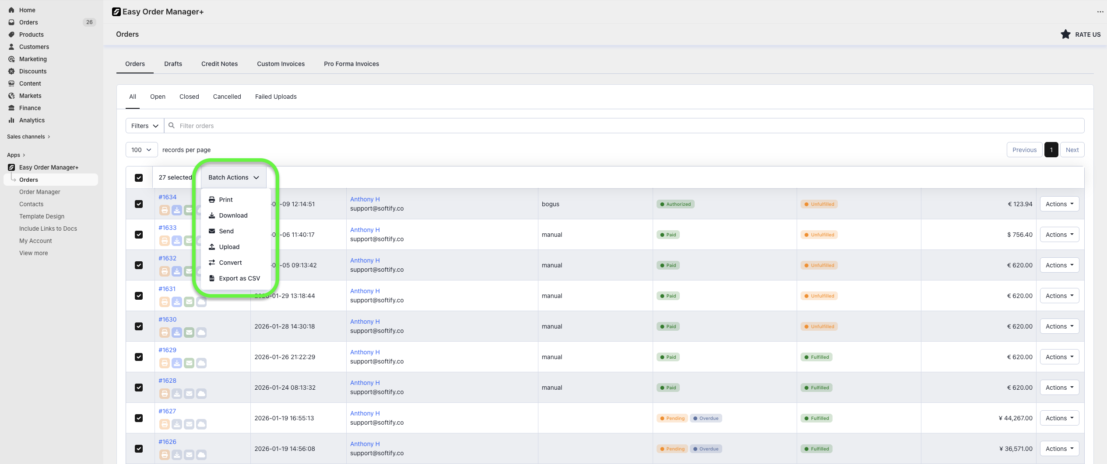Open the three-dot menu in the top right
The width and height of the screenshot is (1107, 464).
click(1100, 12)
